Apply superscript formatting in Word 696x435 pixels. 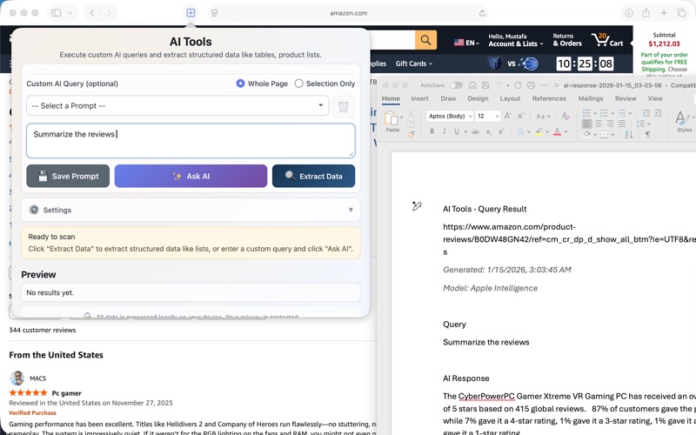click(501, 131)
